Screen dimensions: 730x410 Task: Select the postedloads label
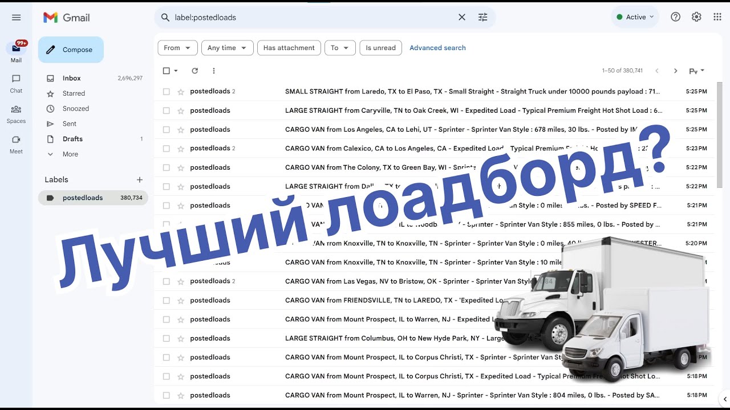pyautogui.click(x=93, y=198)
